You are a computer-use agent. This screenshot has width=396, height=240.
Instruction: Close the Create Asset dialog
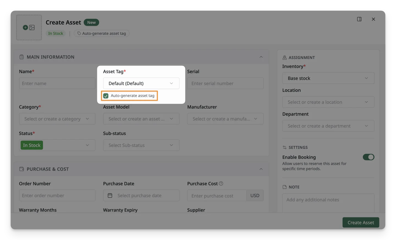(373, 19)
